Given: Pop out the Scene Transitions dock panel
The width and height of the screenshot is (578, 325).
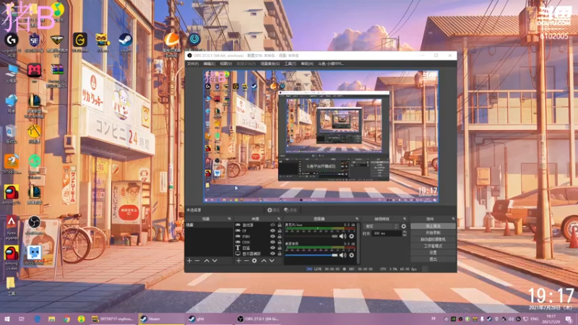Looking at the screenshot, I should (x=405, y=219).
